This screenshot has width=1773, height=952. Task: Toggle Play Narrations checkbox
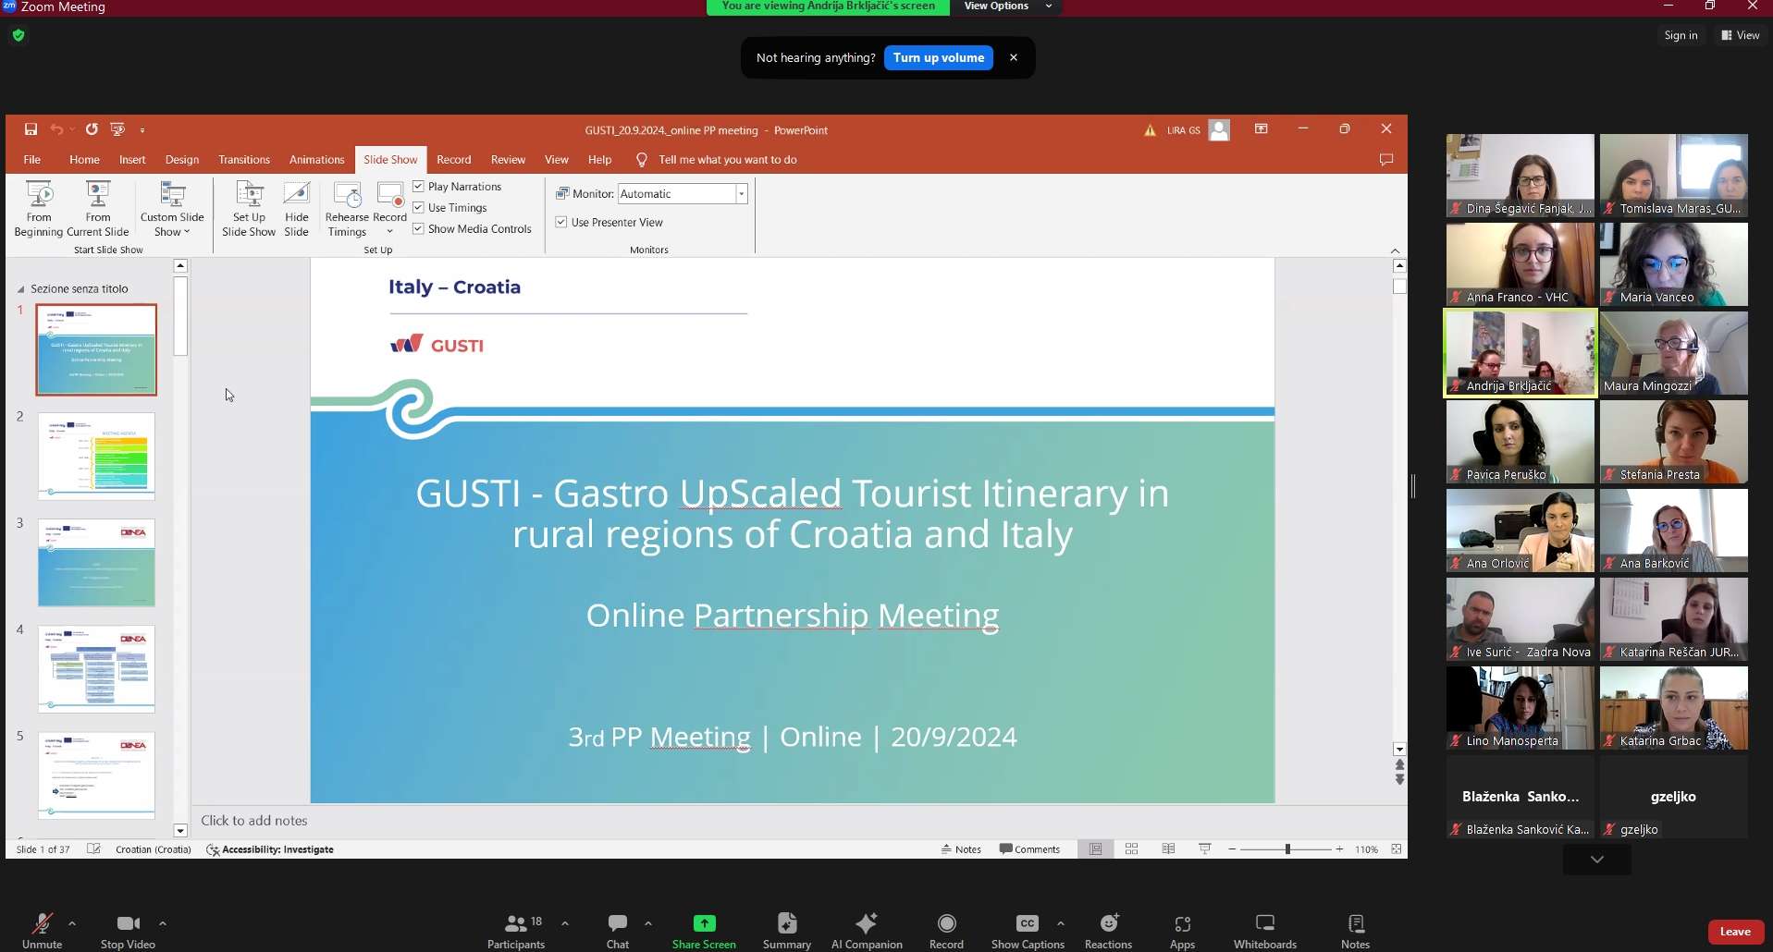[418, 186]
